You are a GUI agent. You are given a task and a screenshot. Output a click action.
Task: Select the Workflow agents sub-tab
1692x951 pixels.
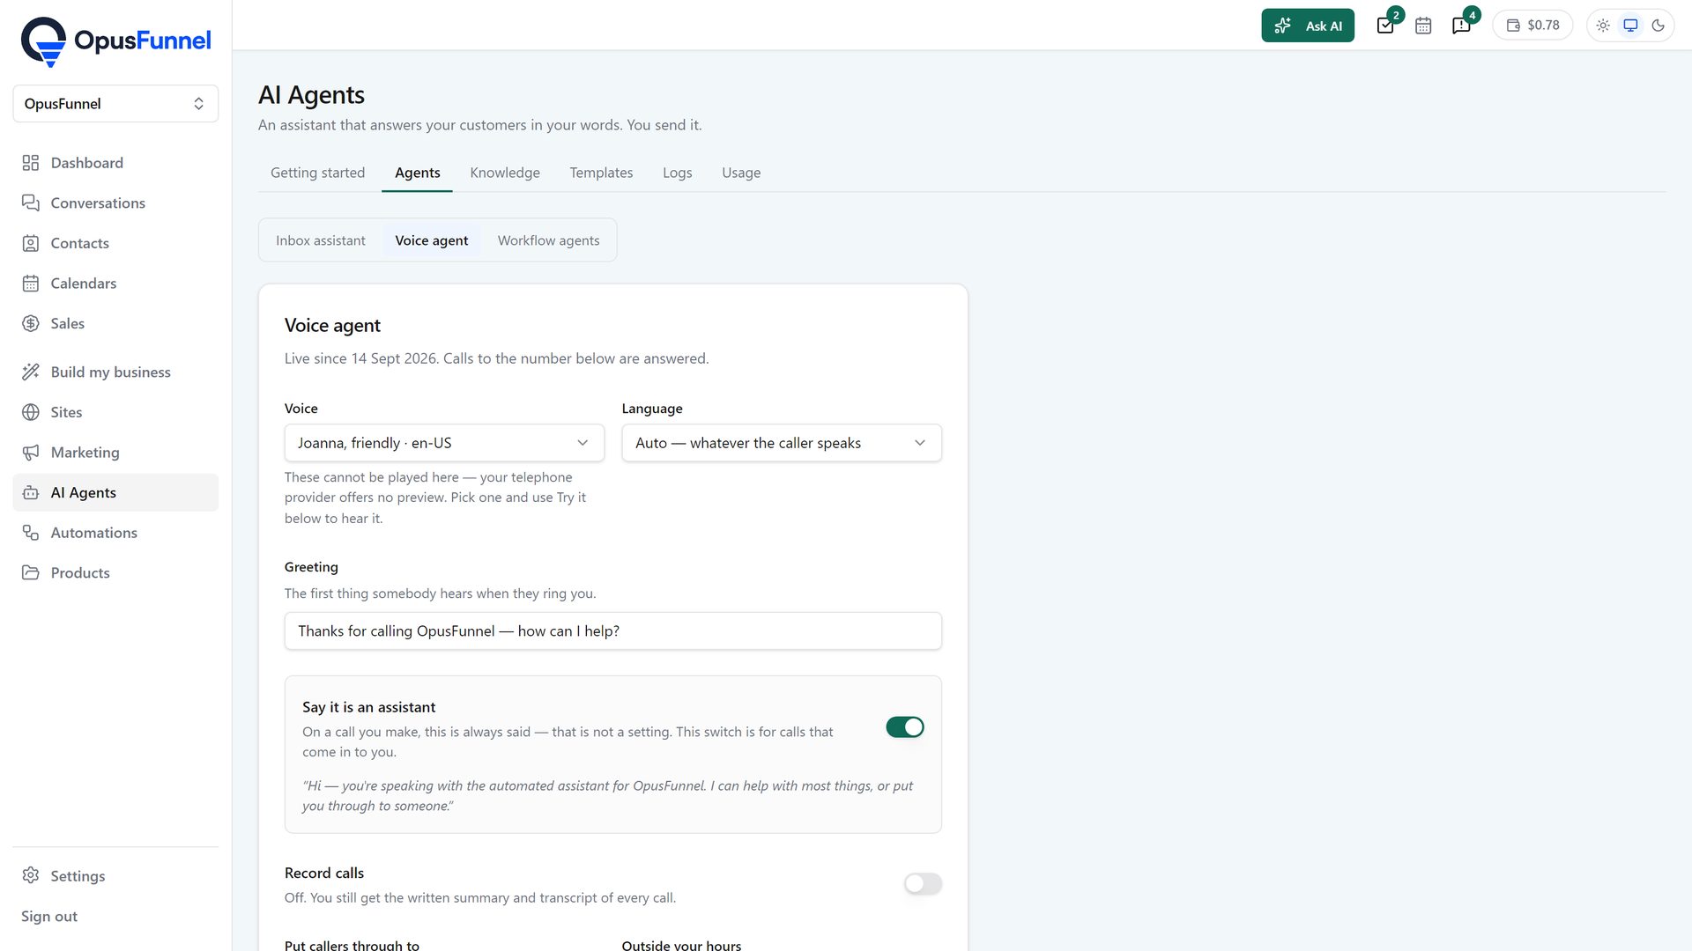548,240
